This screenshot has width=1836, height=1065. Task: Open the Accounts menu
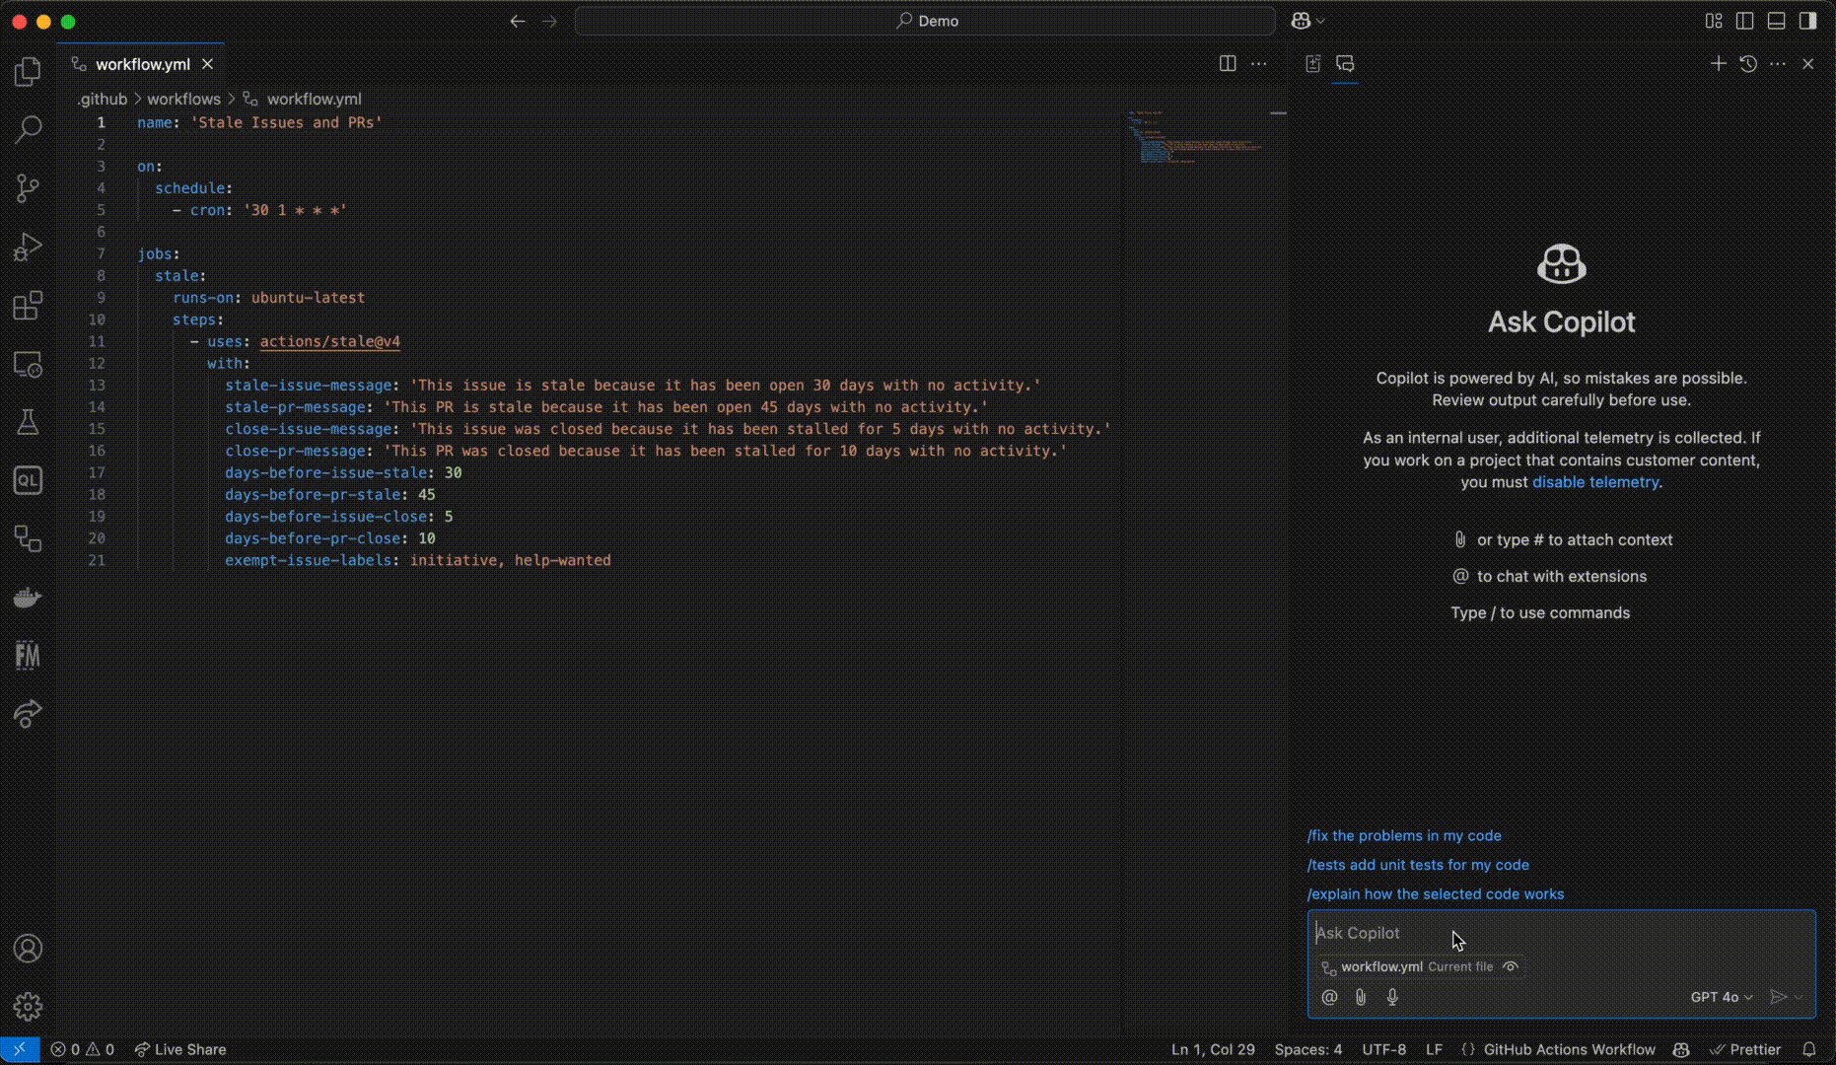(x=28, y=949)
